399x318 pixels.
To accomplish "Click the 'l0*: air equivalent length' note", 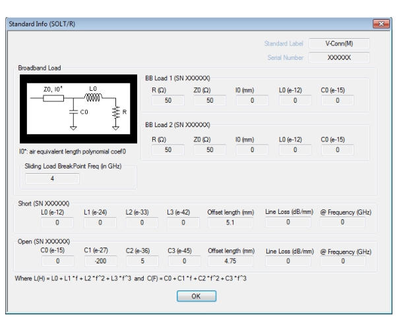I will (73, 151).
